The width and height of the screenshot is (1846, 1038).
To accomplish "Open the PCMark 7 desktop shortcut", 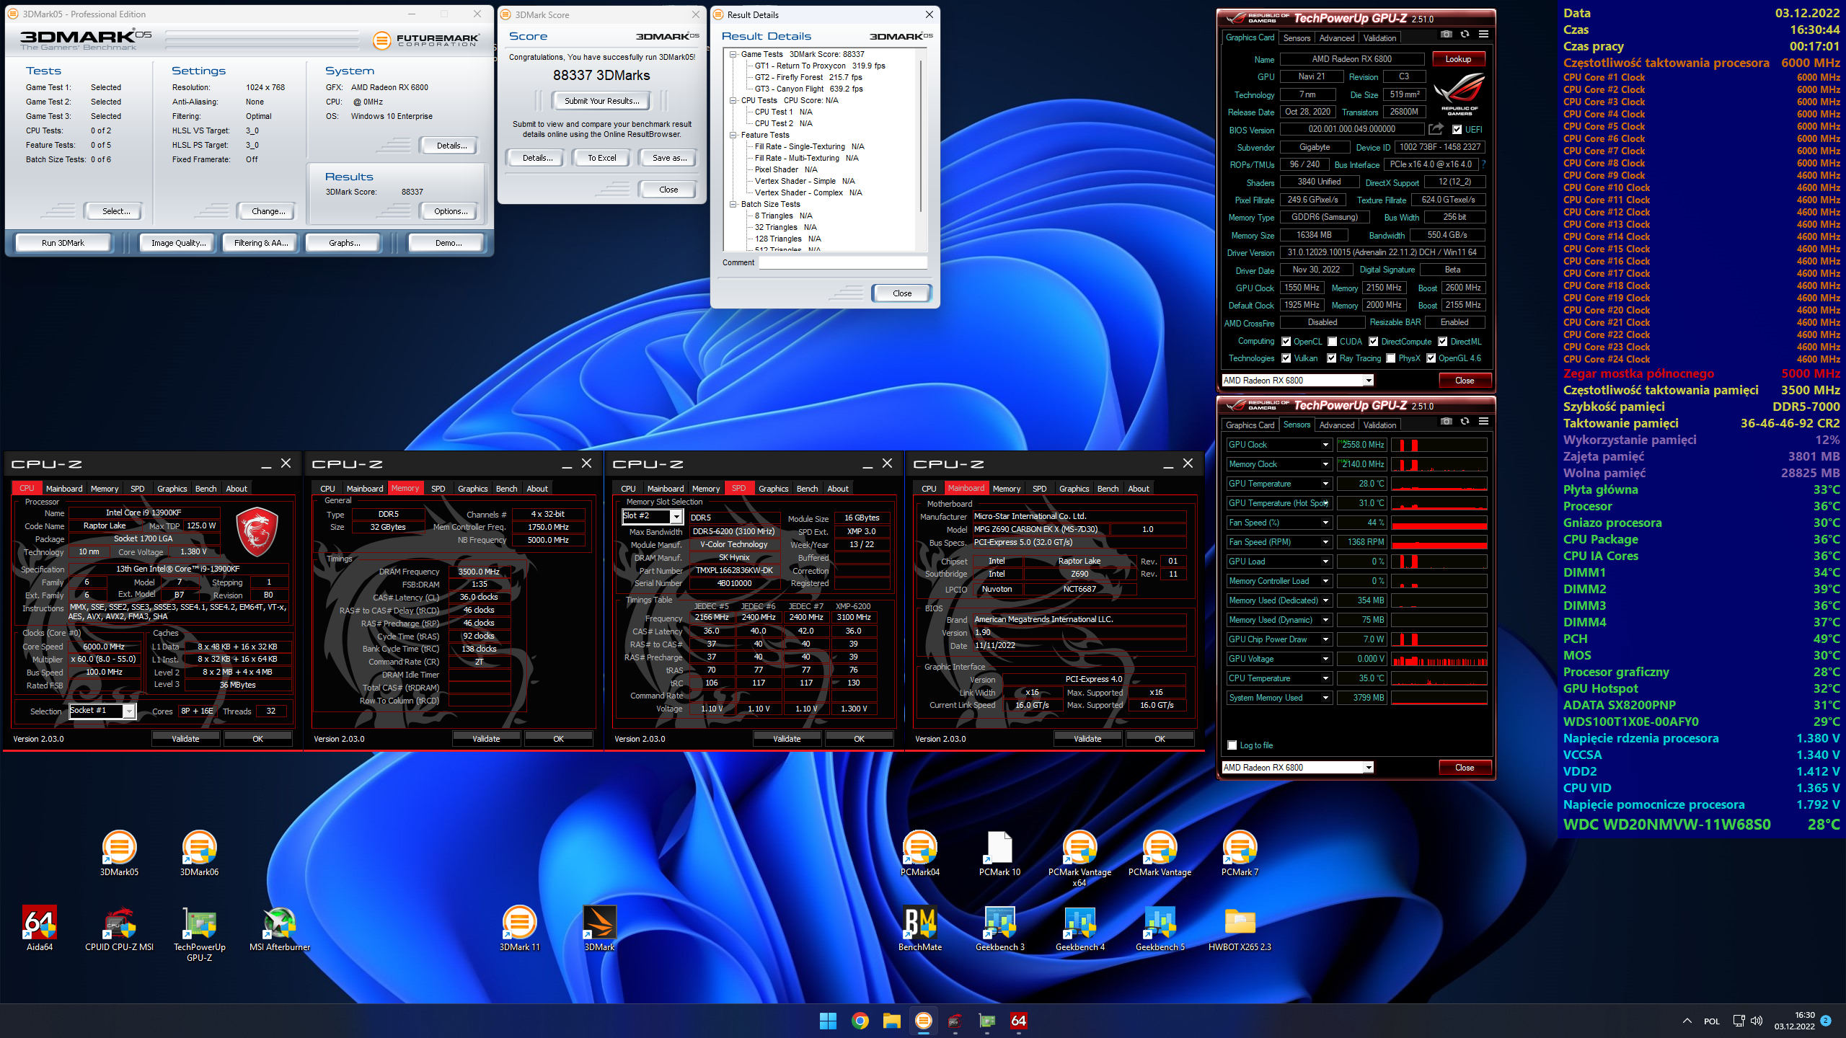I will 1240,853.
